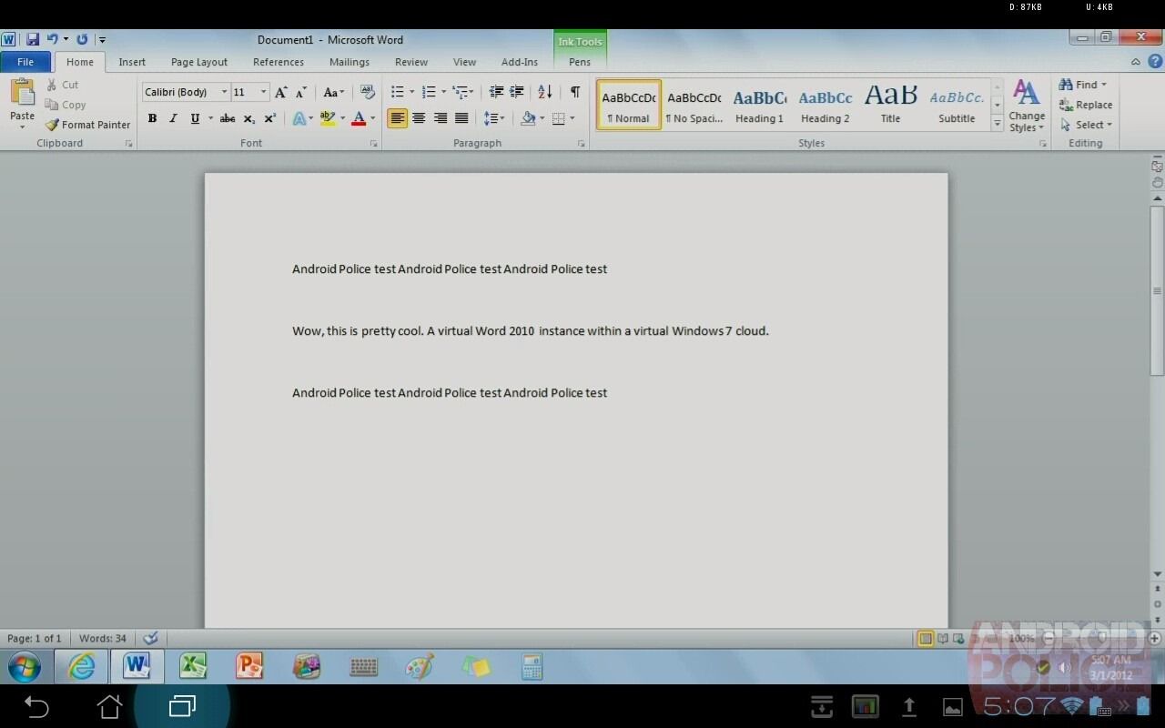Apply bold formatting with the B icon
1165x728 pixels.
[x=152, y=117]
